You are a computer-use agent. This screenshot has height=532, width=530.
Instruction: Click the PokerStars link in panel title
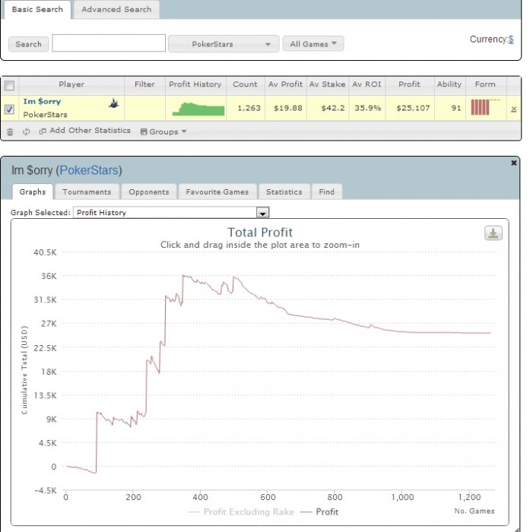[89, 170]
